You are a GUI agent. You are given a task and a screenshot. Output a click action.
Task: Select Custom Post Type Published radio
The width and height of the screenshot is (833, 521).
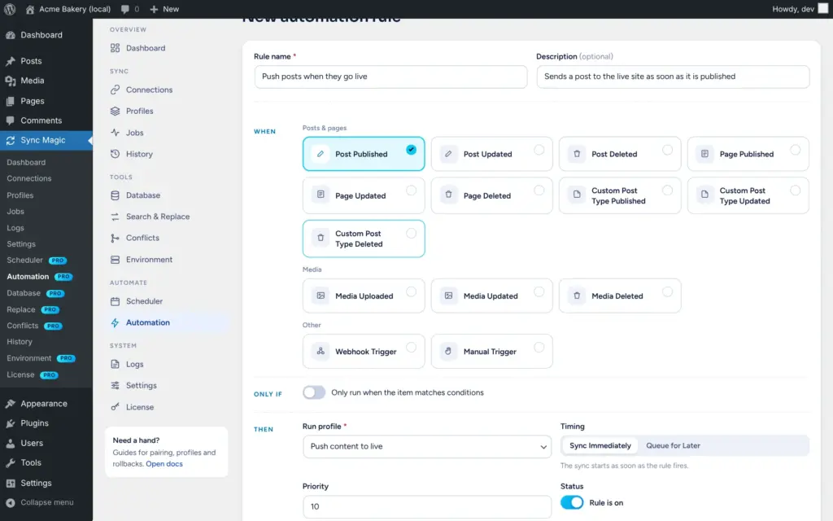(667, 190)
